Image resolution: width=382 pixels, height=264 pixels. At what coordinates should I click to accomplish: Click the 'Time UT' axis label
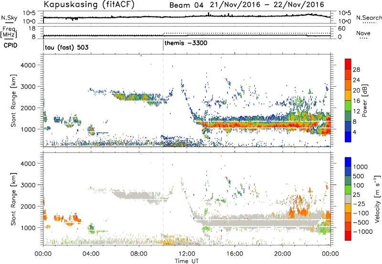point(187,261)
